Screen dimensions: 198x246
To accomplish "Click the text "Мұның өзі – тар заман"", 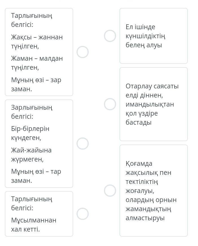I will 36,176.
